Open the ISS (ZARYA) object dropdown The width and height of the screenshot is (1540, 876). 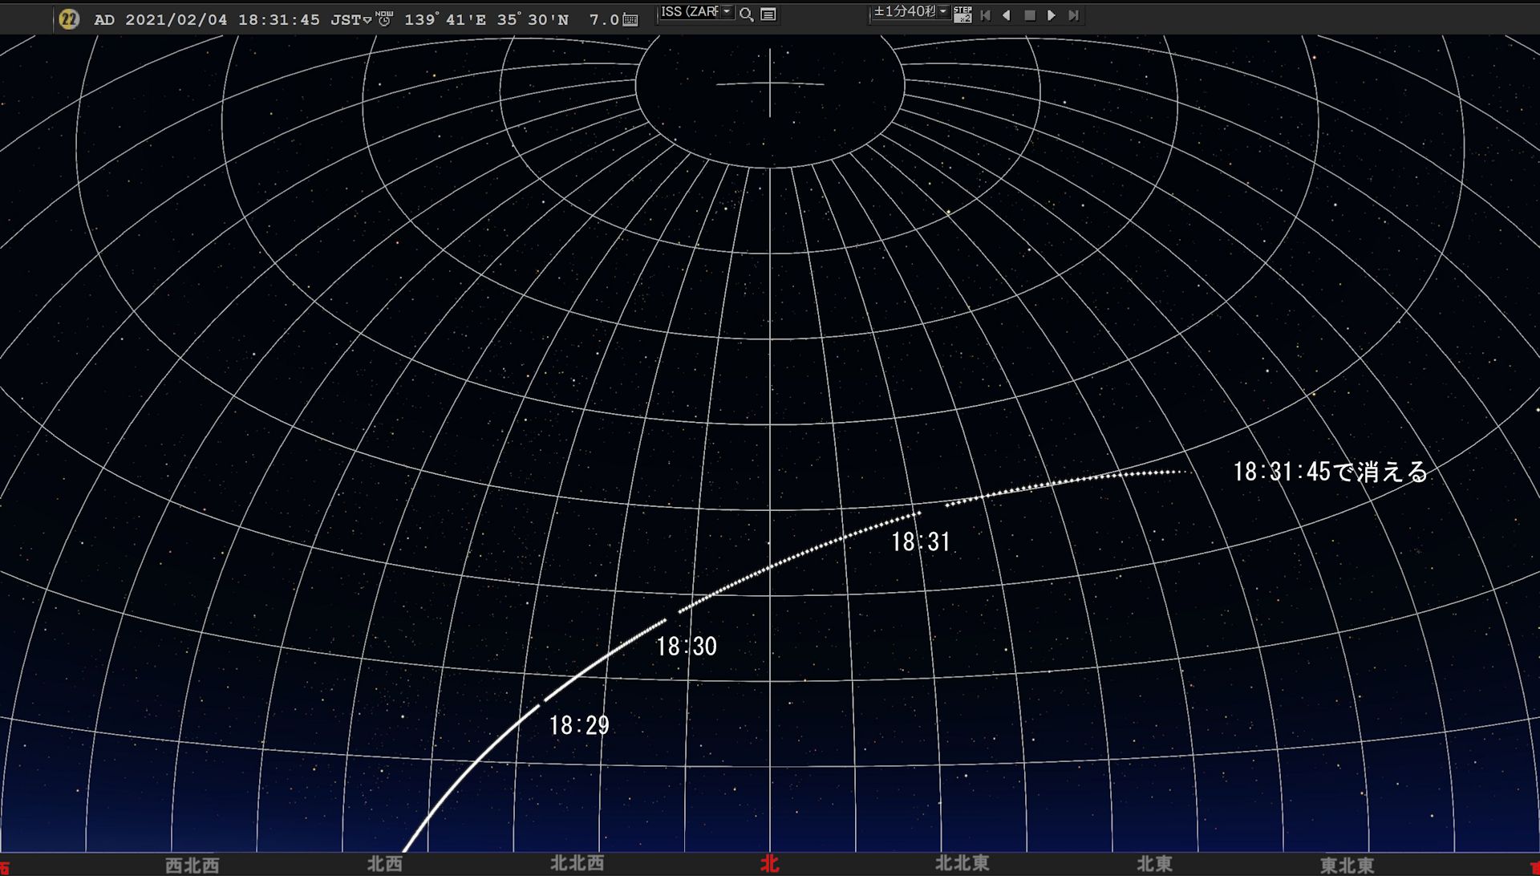coord(727,12)
